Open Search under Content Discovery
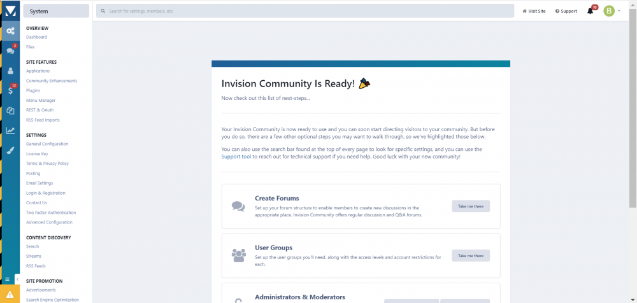 click(32, 246)
